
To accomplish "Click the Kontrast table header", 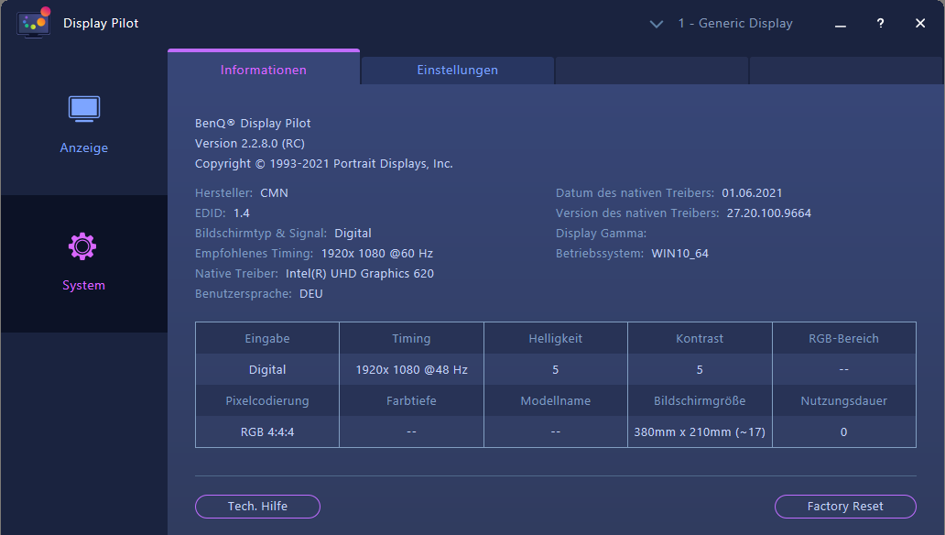I will pyautogui.click(x=699, y=338).
